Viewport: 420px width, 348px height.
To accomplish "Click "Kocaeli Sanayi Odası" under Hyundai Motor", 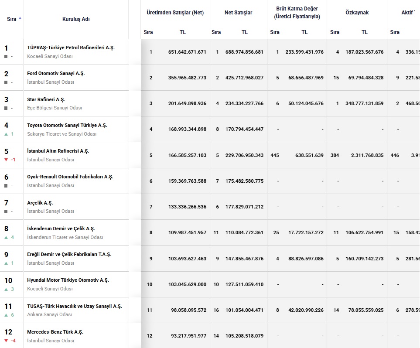I will point(50,289).
